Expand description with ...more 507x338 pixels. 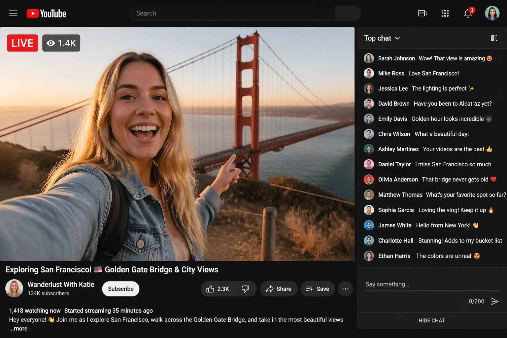click(18, 329)
